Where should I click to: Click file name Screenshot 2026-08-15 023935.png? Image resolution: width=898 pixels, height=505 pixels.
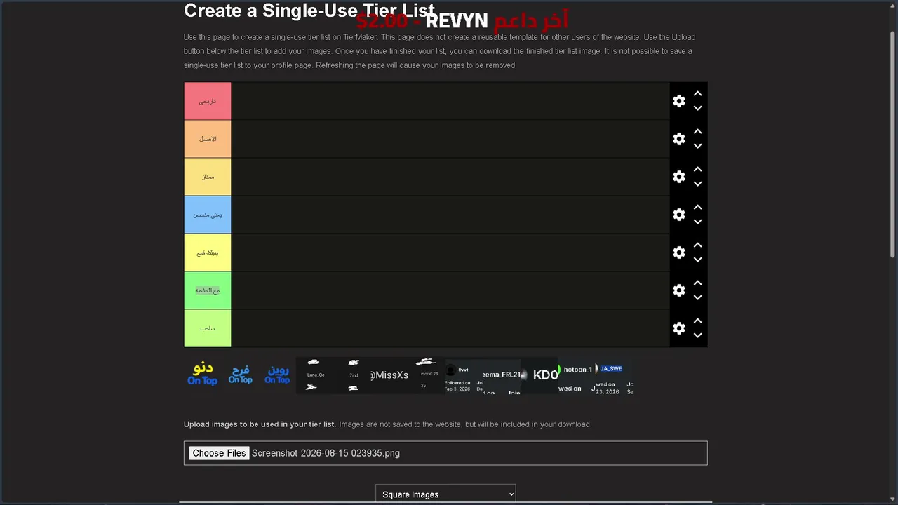326,453
